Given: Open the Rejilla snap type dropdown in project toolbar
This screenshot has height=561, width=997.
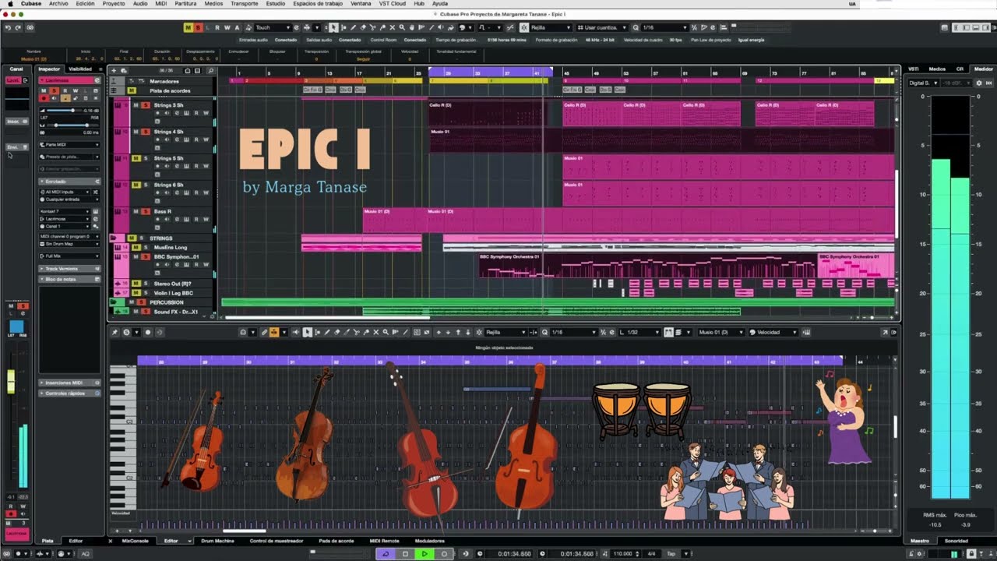Looking at the screenshot, I should [x=550, y=27].
